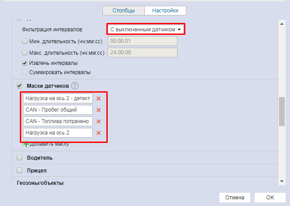
Task: Click the vertical scrollbar thumb
Action: pos(281,111)
